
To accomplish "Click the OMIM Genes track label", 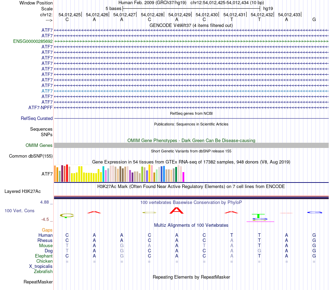I will [39, 145].
